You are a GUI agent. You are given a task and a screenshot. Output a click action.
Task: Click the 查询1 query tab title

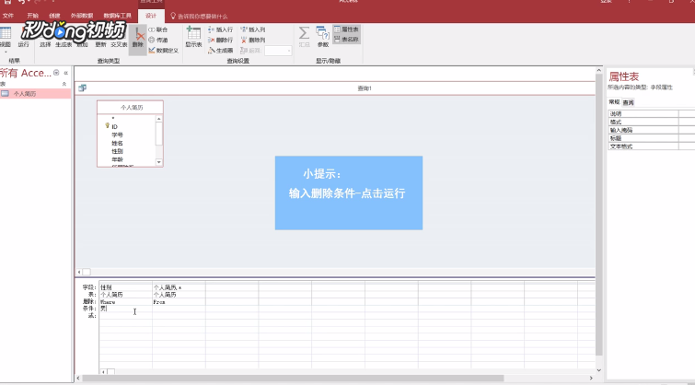tap(365, 88)
